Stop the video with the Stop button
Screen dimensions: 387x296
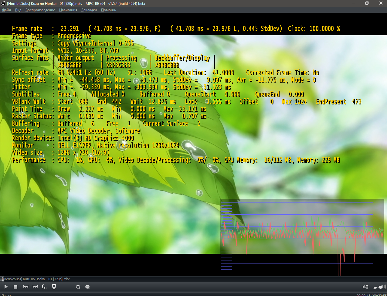pyautogui.click(x=15, y=287)
